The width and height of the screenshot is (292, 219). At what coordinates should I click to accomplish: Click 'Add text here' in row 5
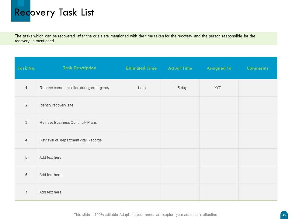(50, 157)
